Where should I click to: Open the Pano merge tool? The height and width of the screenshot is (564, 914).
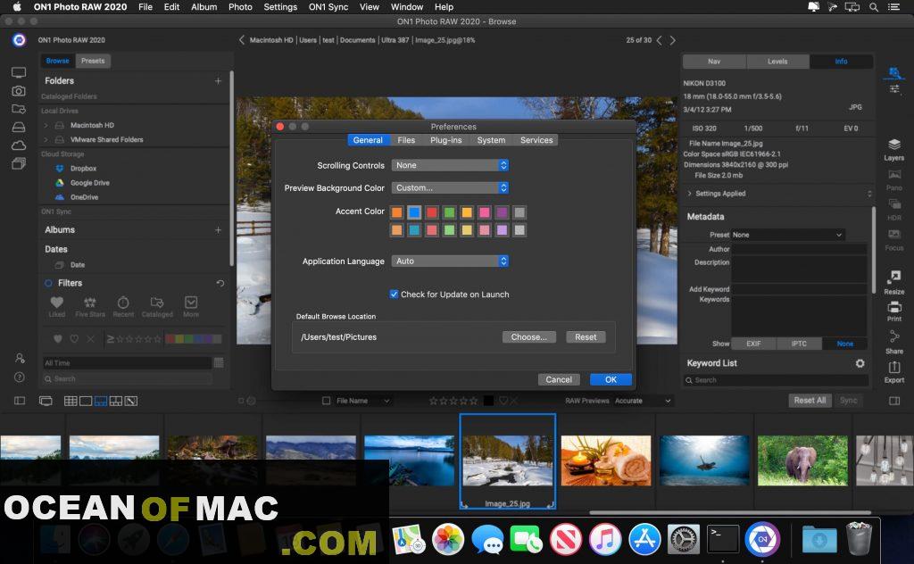[x=893, y=180]
